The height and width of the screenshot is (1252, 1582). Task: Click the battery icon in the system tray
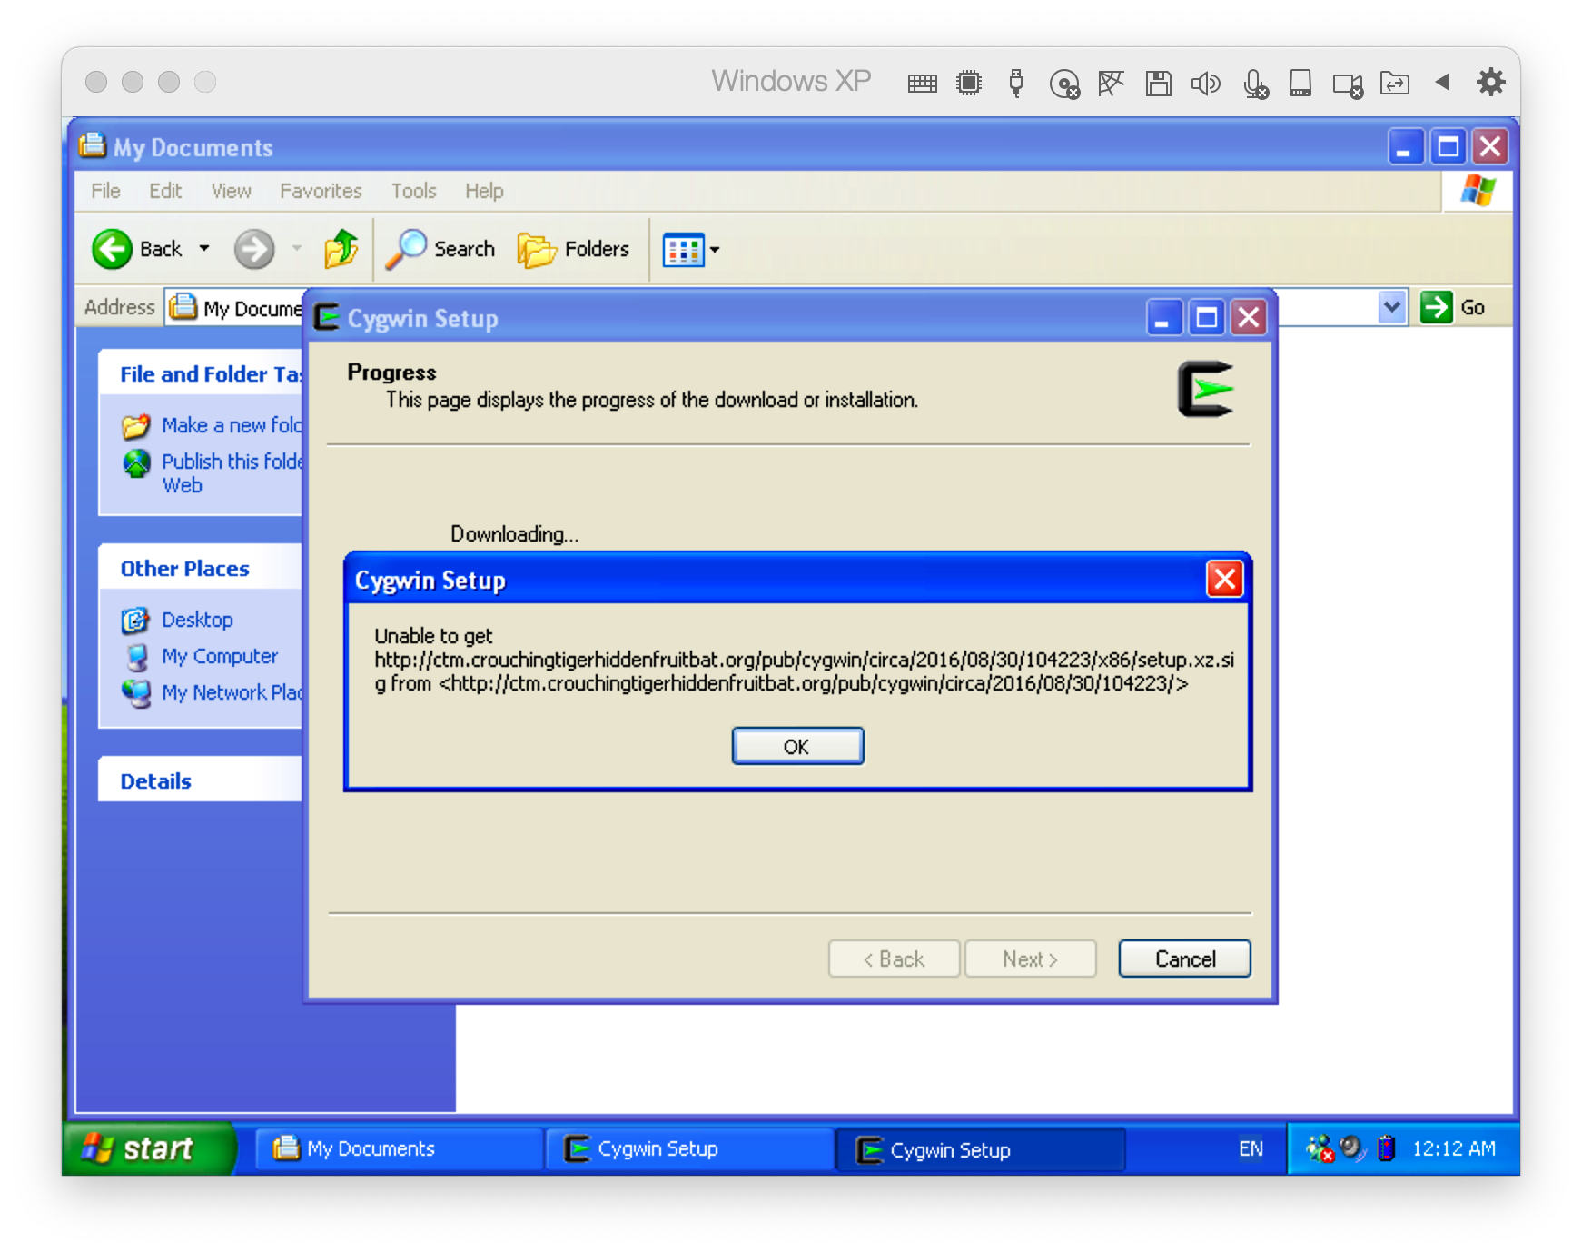point(1385,1148)
